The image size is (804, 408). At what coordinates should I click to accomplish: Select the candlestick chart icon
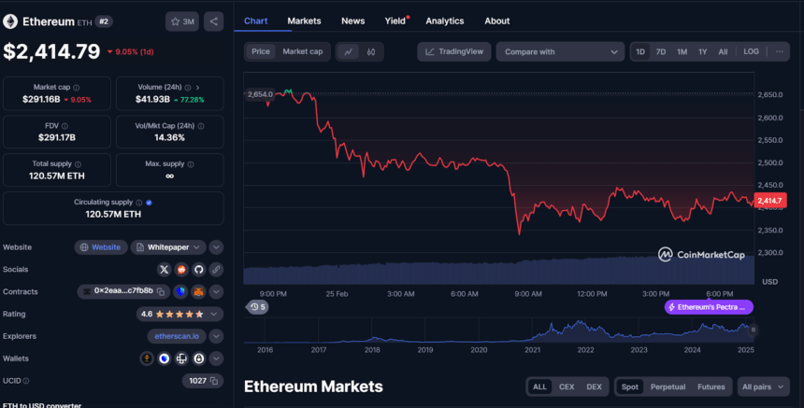coord(371,51)
